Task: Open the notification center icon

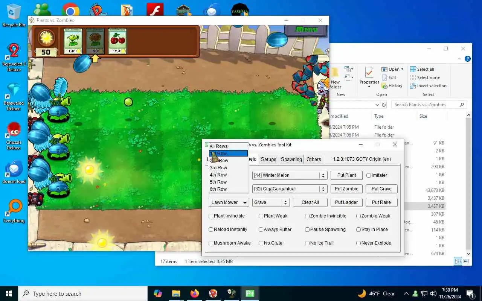Action: [x=470, y=293]
